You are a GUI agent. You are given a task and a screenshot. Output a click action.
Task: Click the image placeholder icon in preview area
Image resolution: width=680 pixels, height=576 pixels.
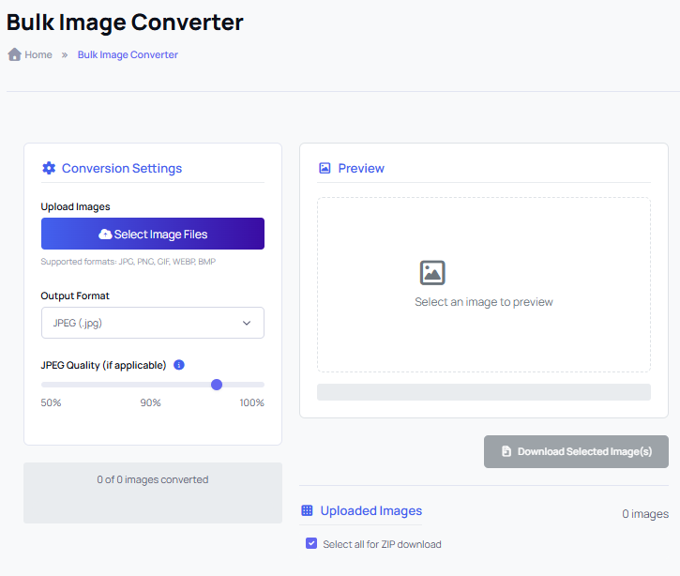click(432, 272)
